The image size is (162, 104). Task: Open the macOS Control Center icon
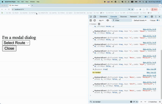(x=146, y=2)
